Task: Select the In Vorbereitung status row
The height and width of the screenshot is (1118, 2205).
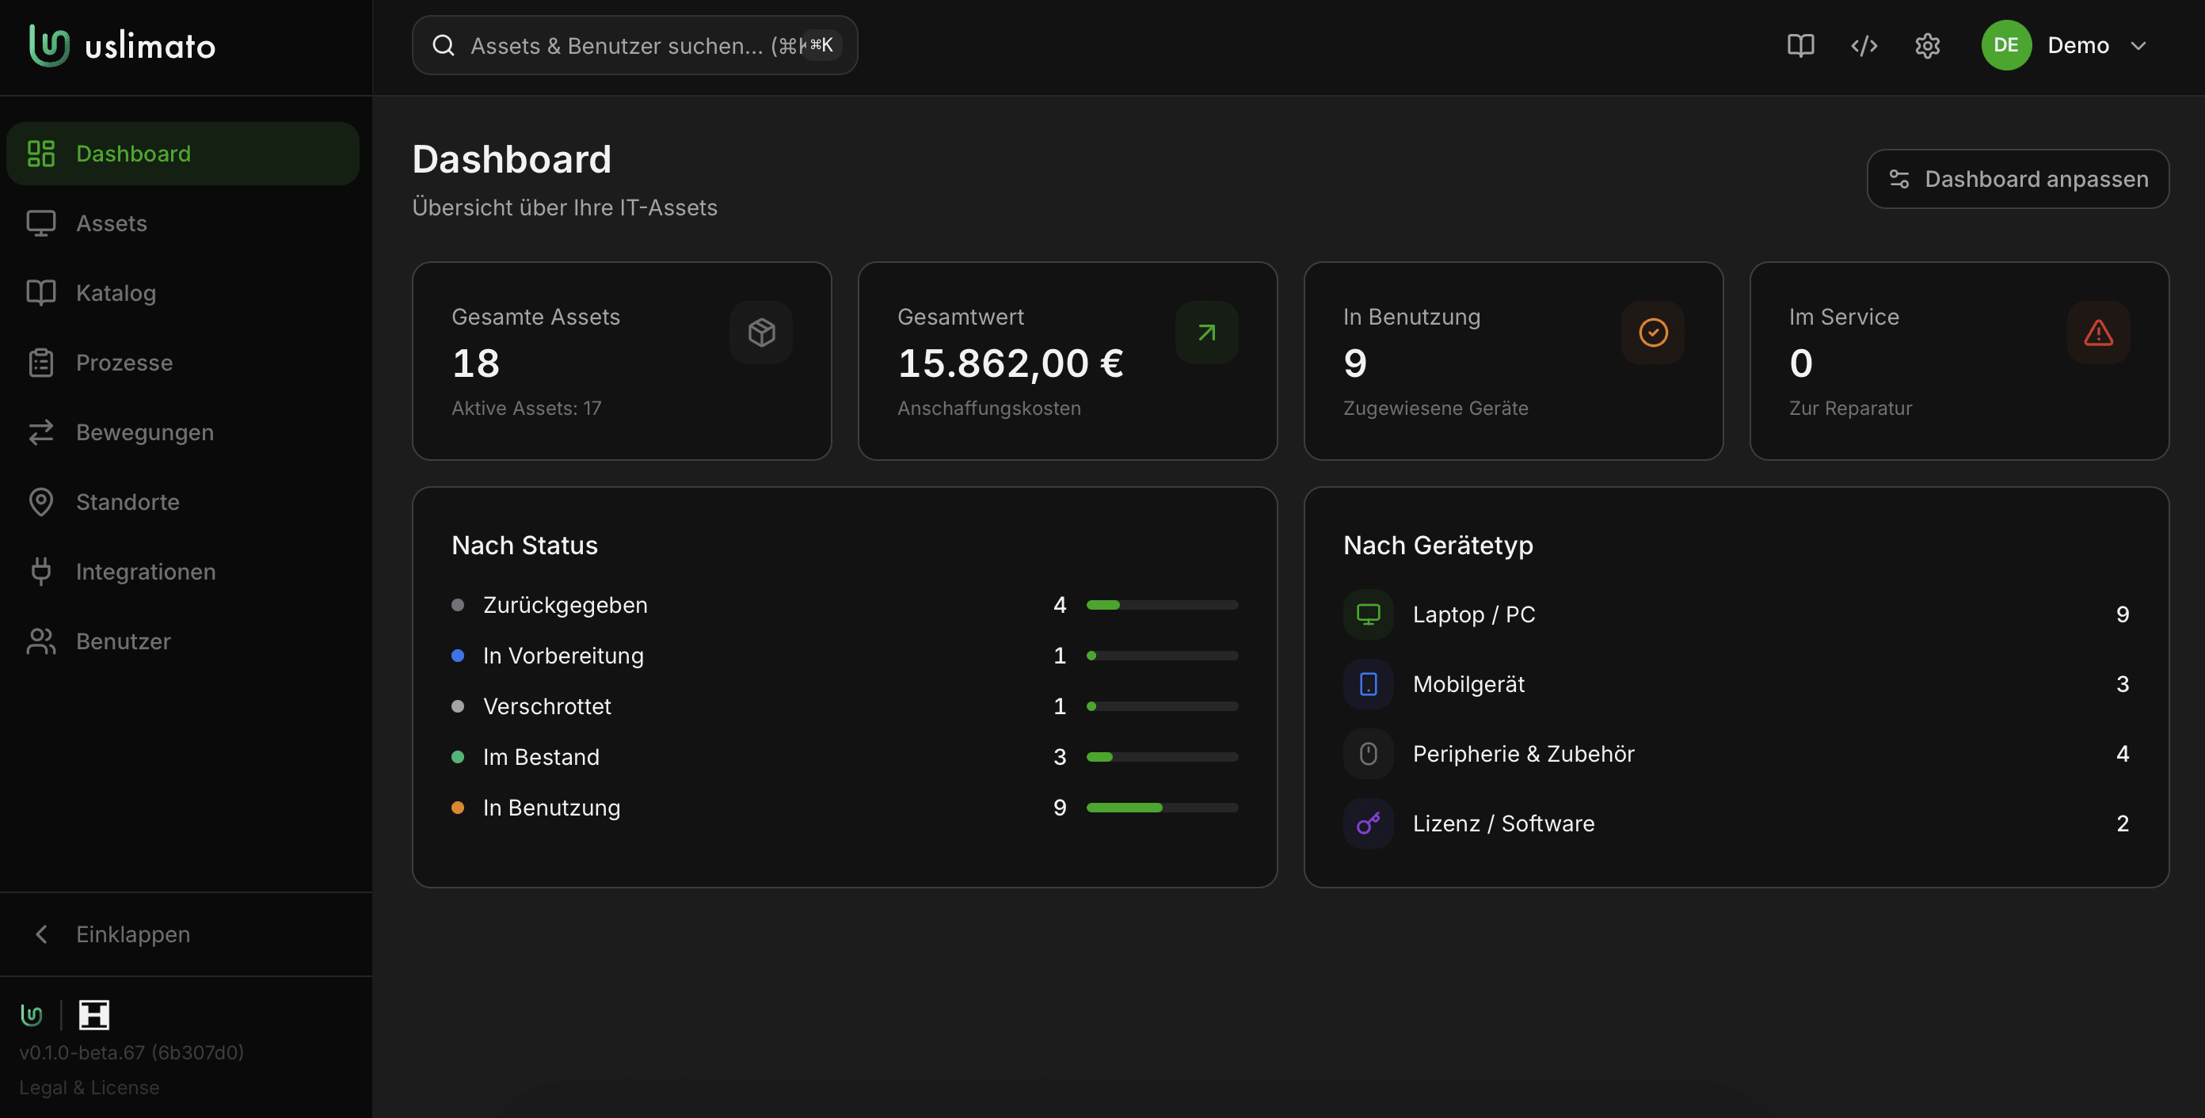Action: 845,656
